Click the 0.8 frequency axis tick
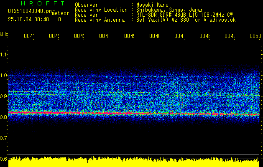263x167 pixels. [x=4, y=117]
